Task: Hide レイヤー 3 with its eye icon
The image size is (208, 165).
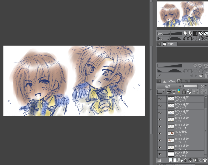Action: tap(160, 147)
